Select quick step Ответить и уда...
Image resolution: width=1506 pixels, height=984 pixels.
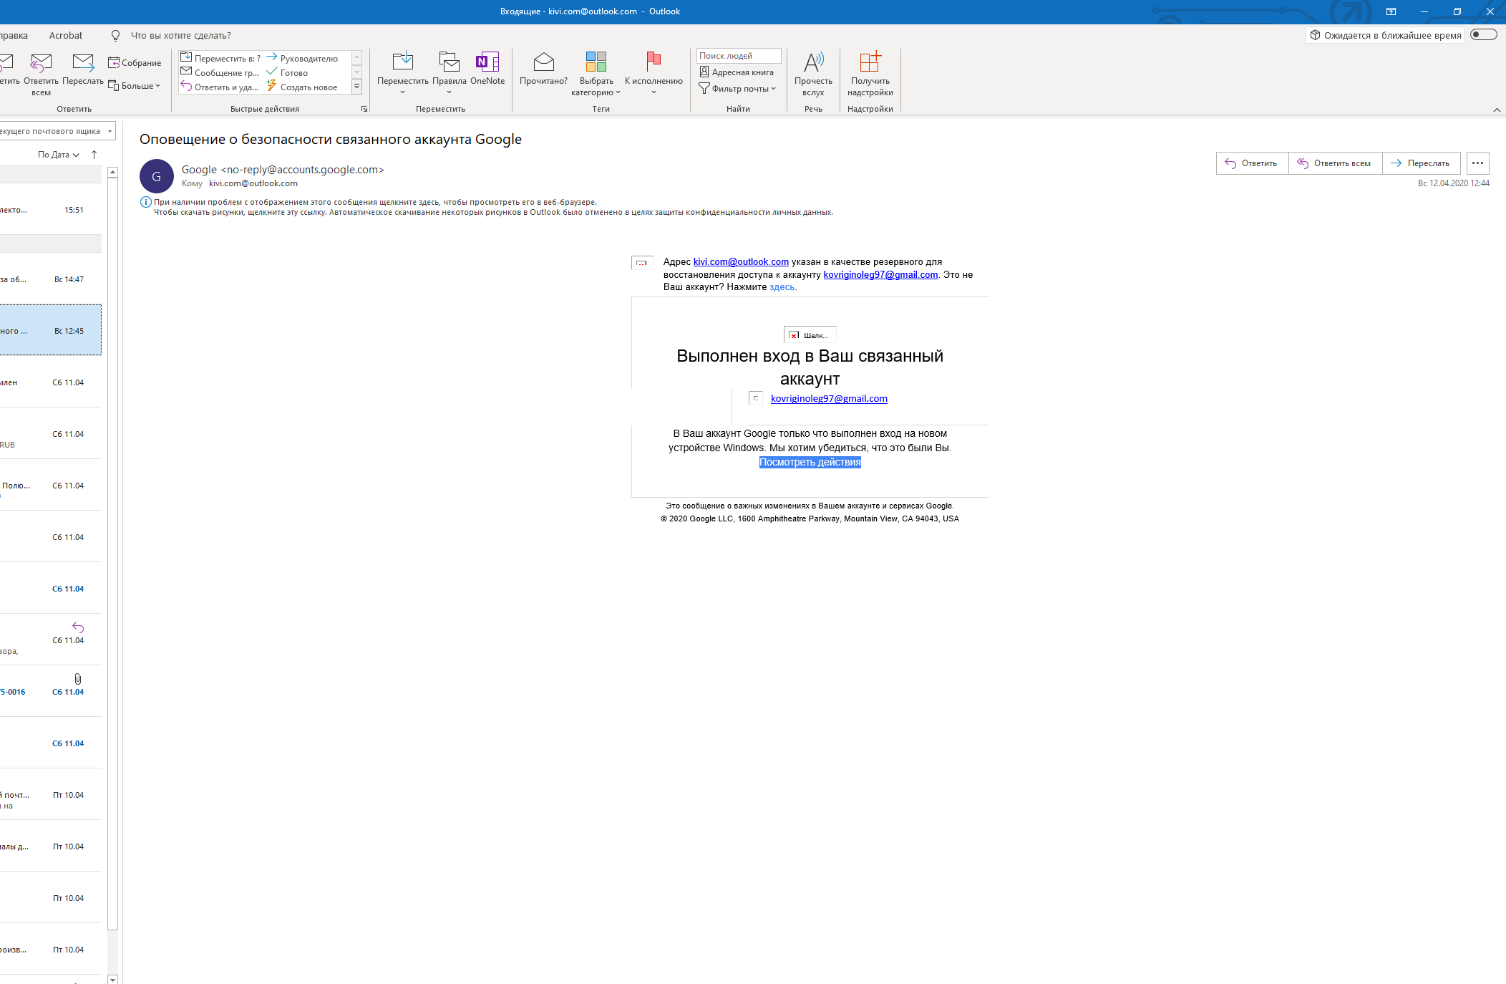(x=220, y=87)
